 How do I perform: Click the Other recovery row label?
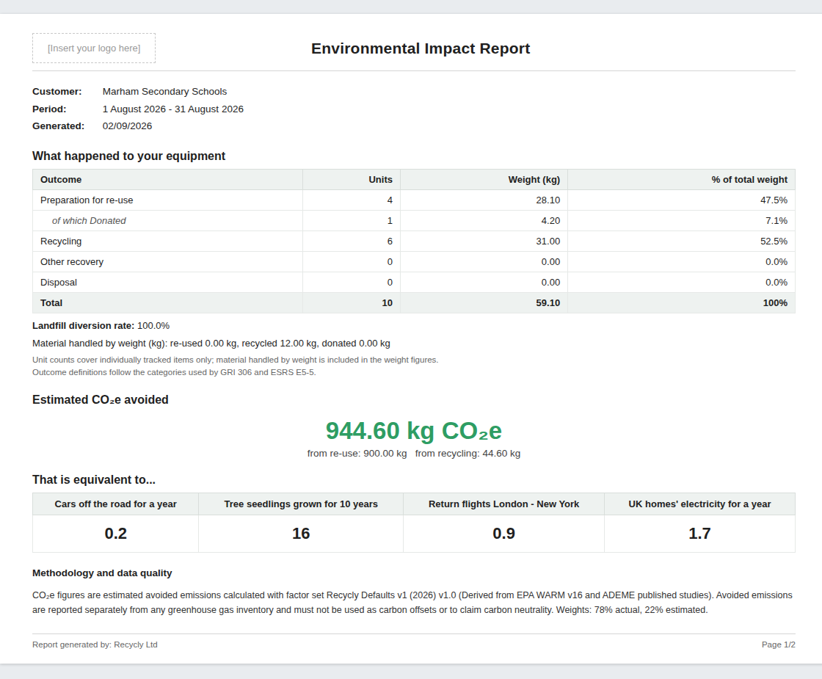(72, 261)
